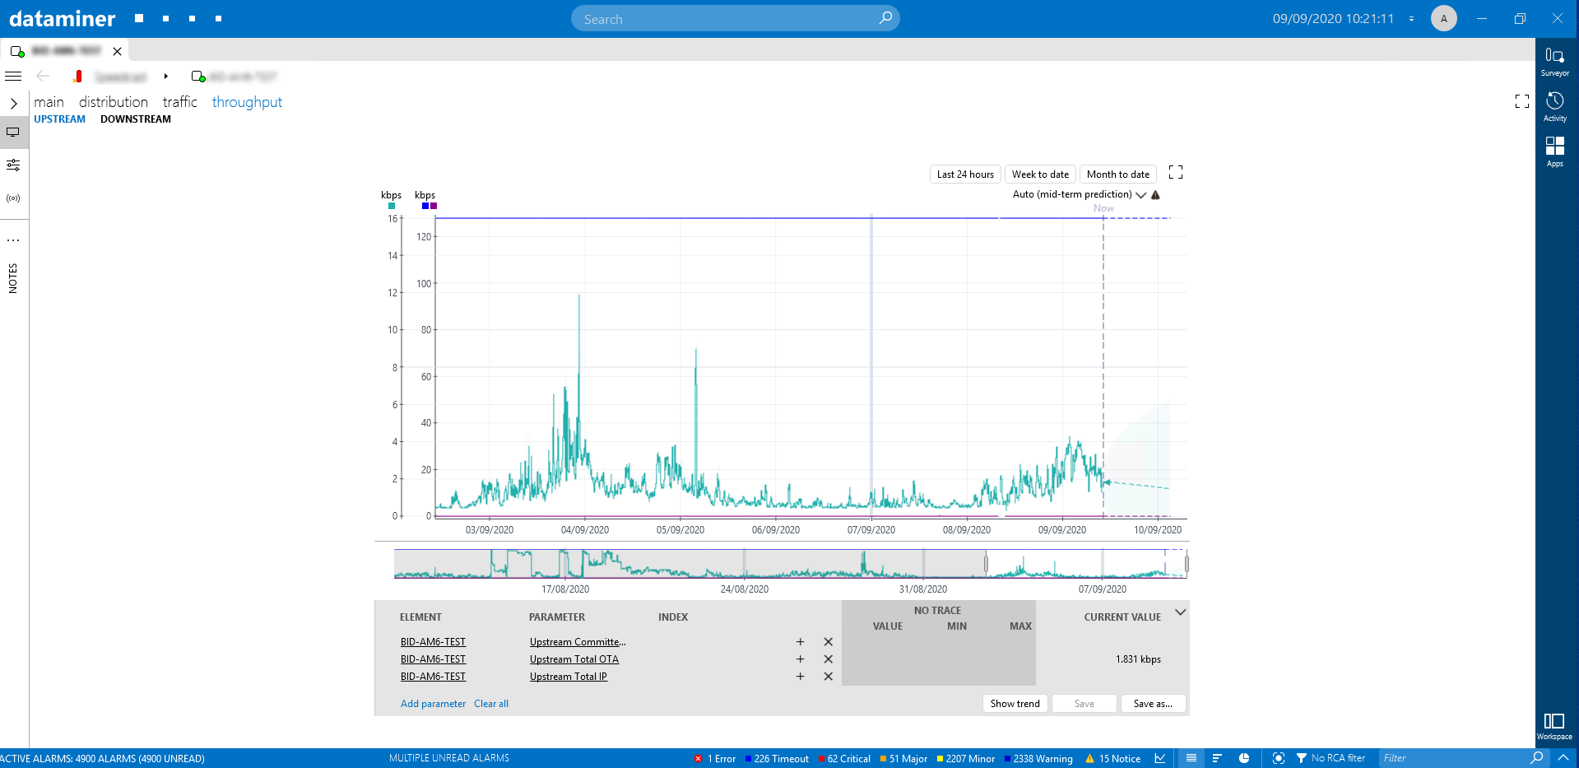Expand the alarm console up-chevron
This screenshot has width=1579, height=768.
pyautogui.click(x=1563, y=758)
